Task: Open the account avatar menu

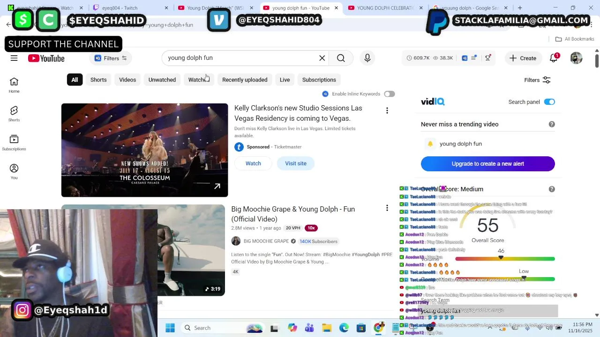Action: [x=576, y=58]
